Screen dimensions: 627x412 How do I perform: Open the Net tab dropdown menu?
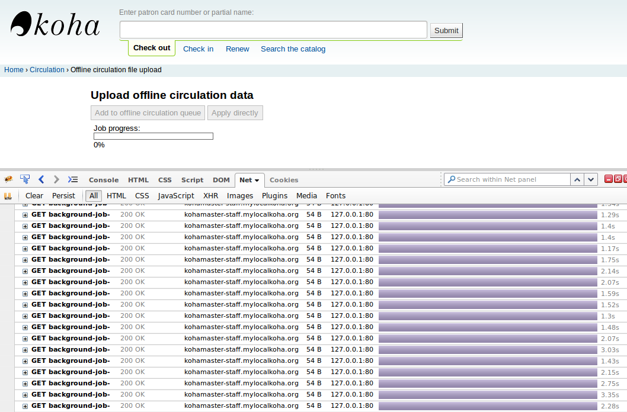pos(257,180)
